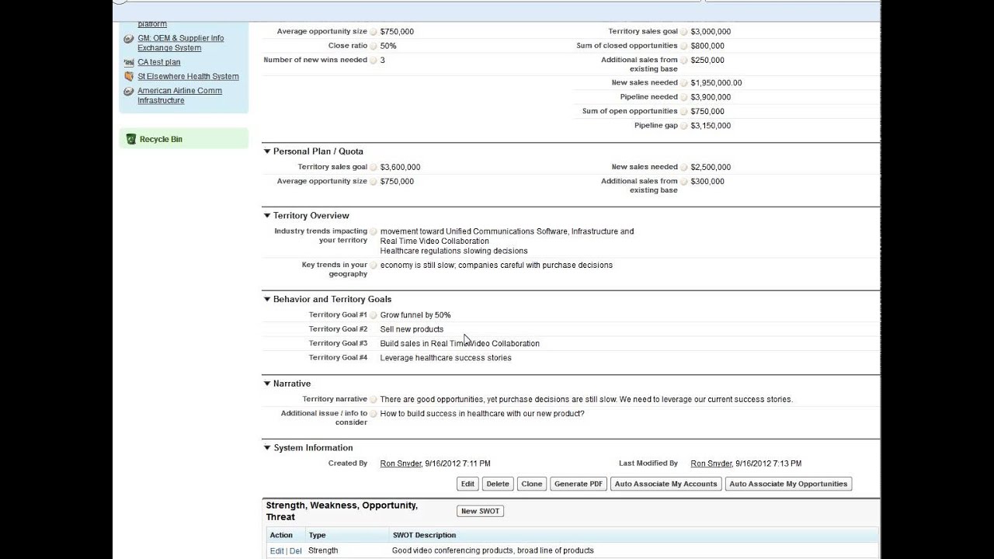Click the Action column header
This screenshot has height=559, width=994.
click(x=281, y=535)
